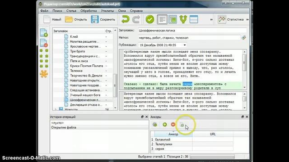Click the URL column header
Image resolution: width=289 pixels, height=162 pixels.
213,134
